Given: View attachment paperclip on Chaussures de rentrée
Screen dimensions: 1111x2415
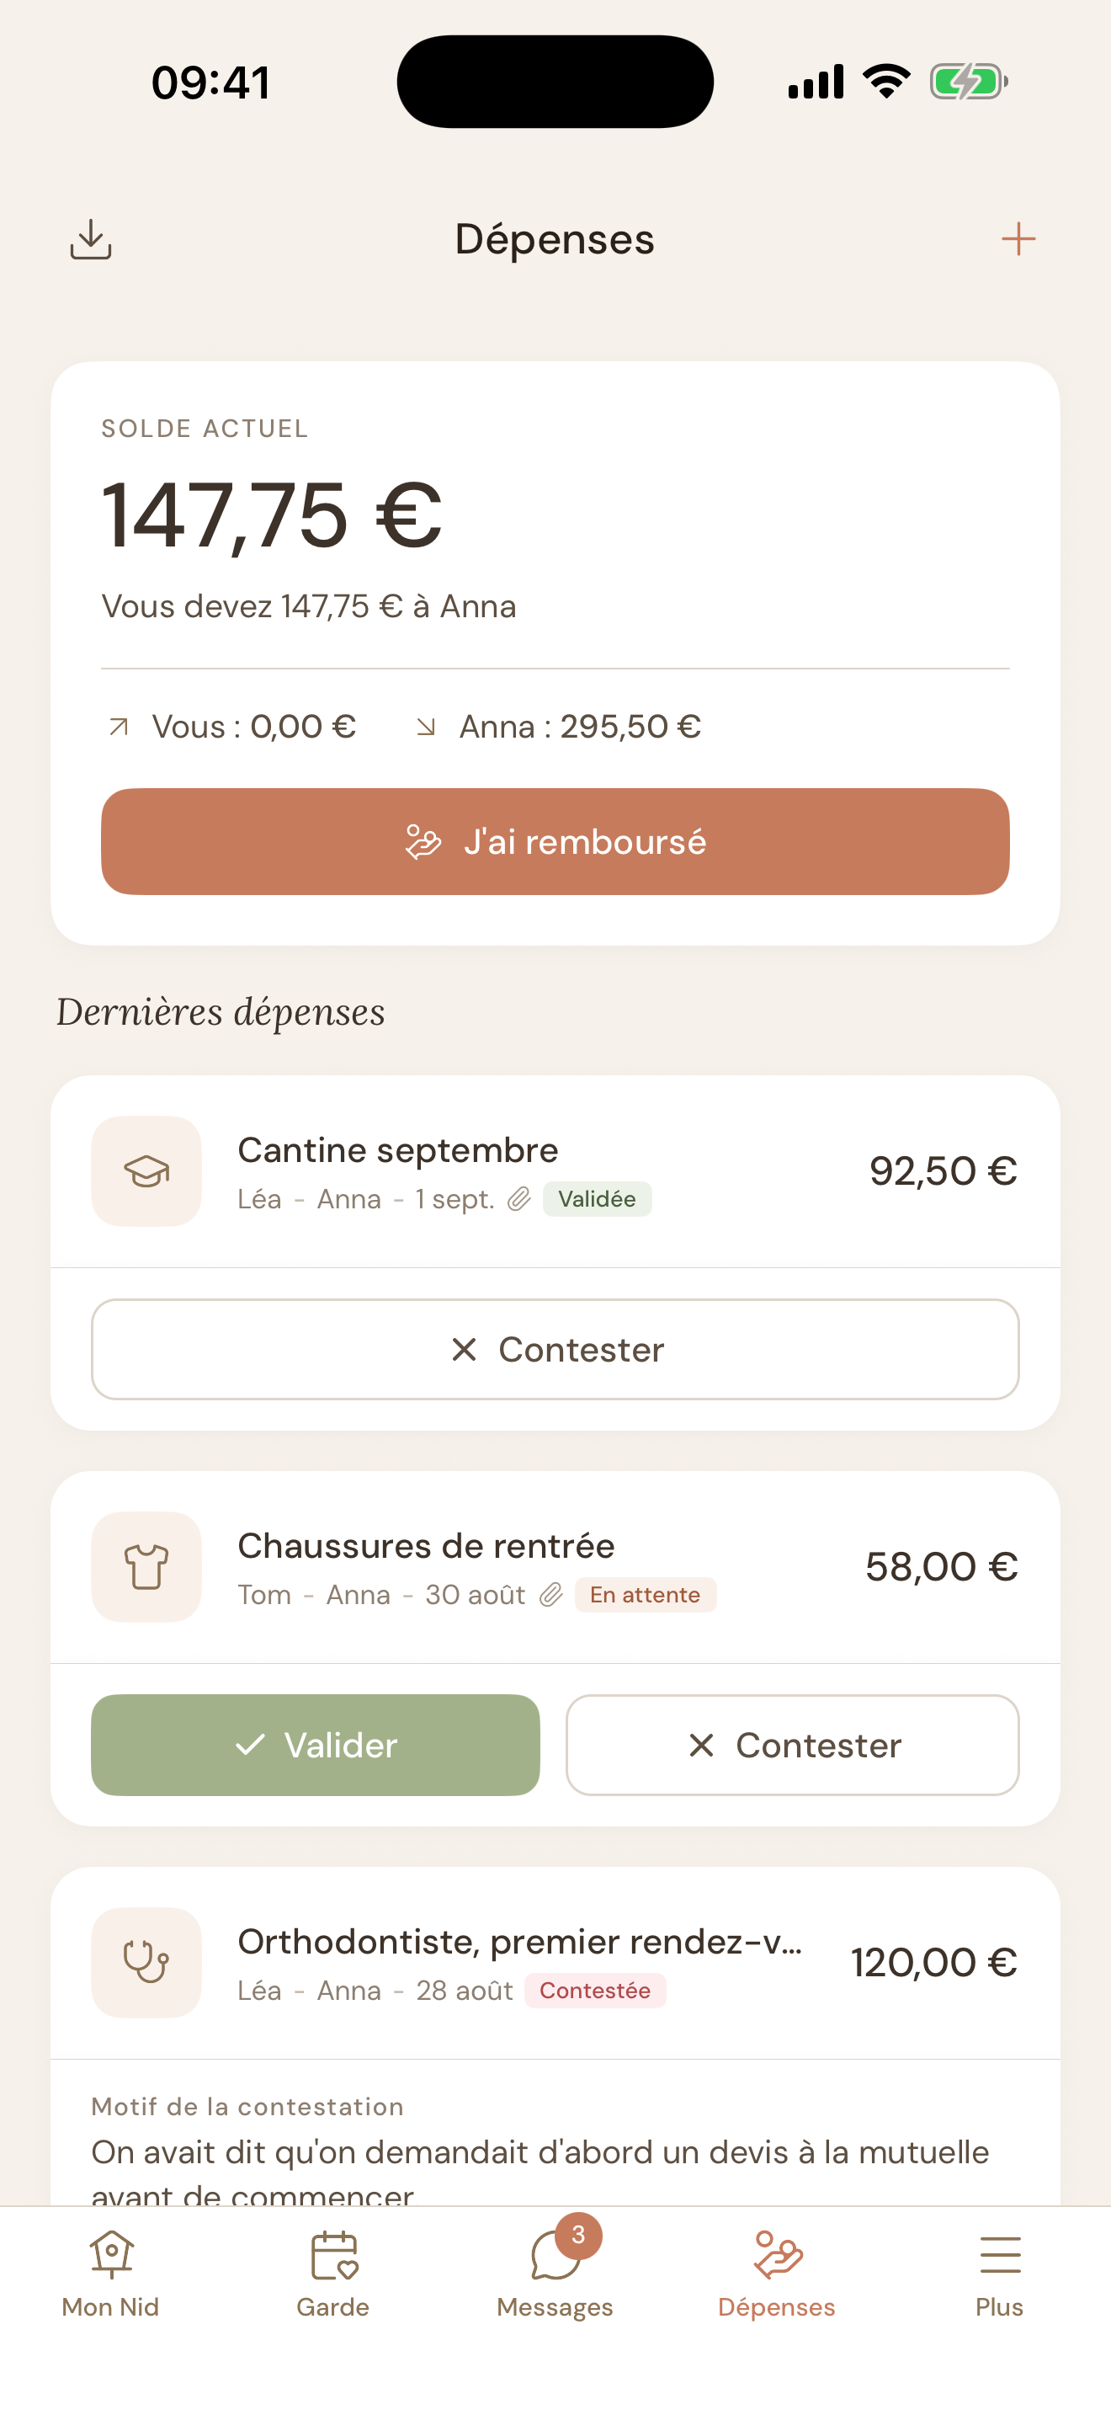Looking at the screenshot, I should point(550,1595).
